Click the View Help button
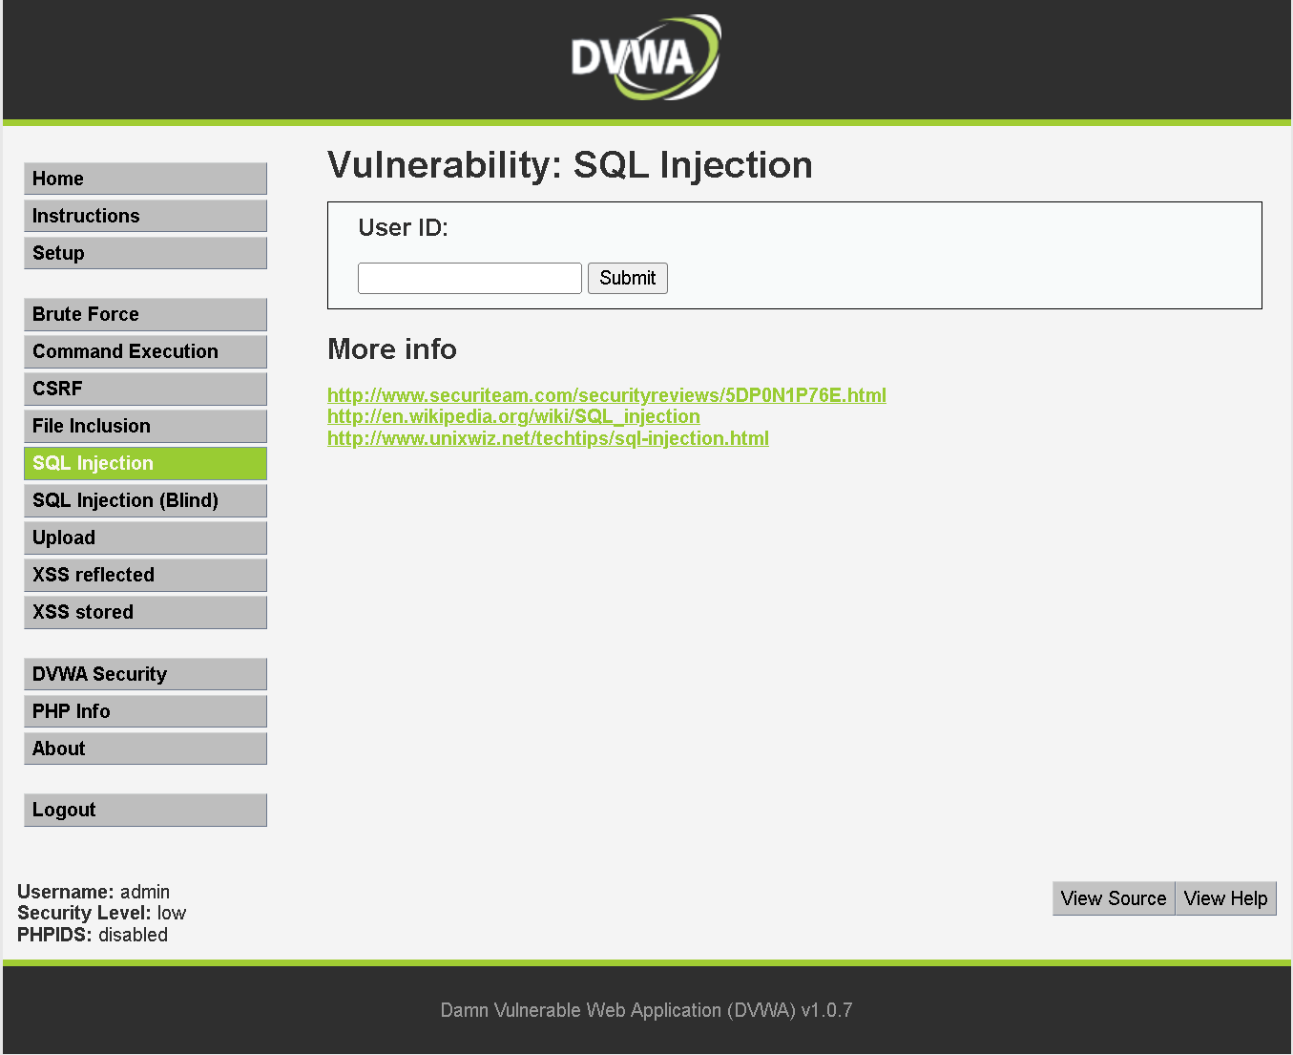Image resolution: width=1293 pixels, height=1055 pixels. [x=1226, y=898]
